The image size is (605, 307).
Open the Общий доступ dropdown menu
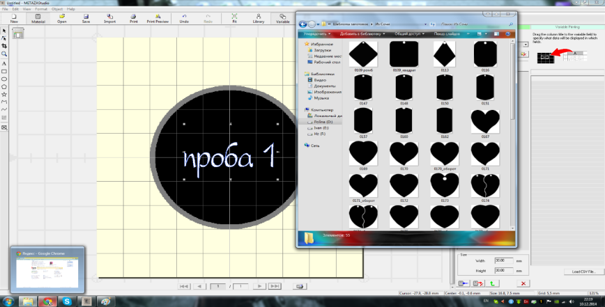click(x=409, y=34)
